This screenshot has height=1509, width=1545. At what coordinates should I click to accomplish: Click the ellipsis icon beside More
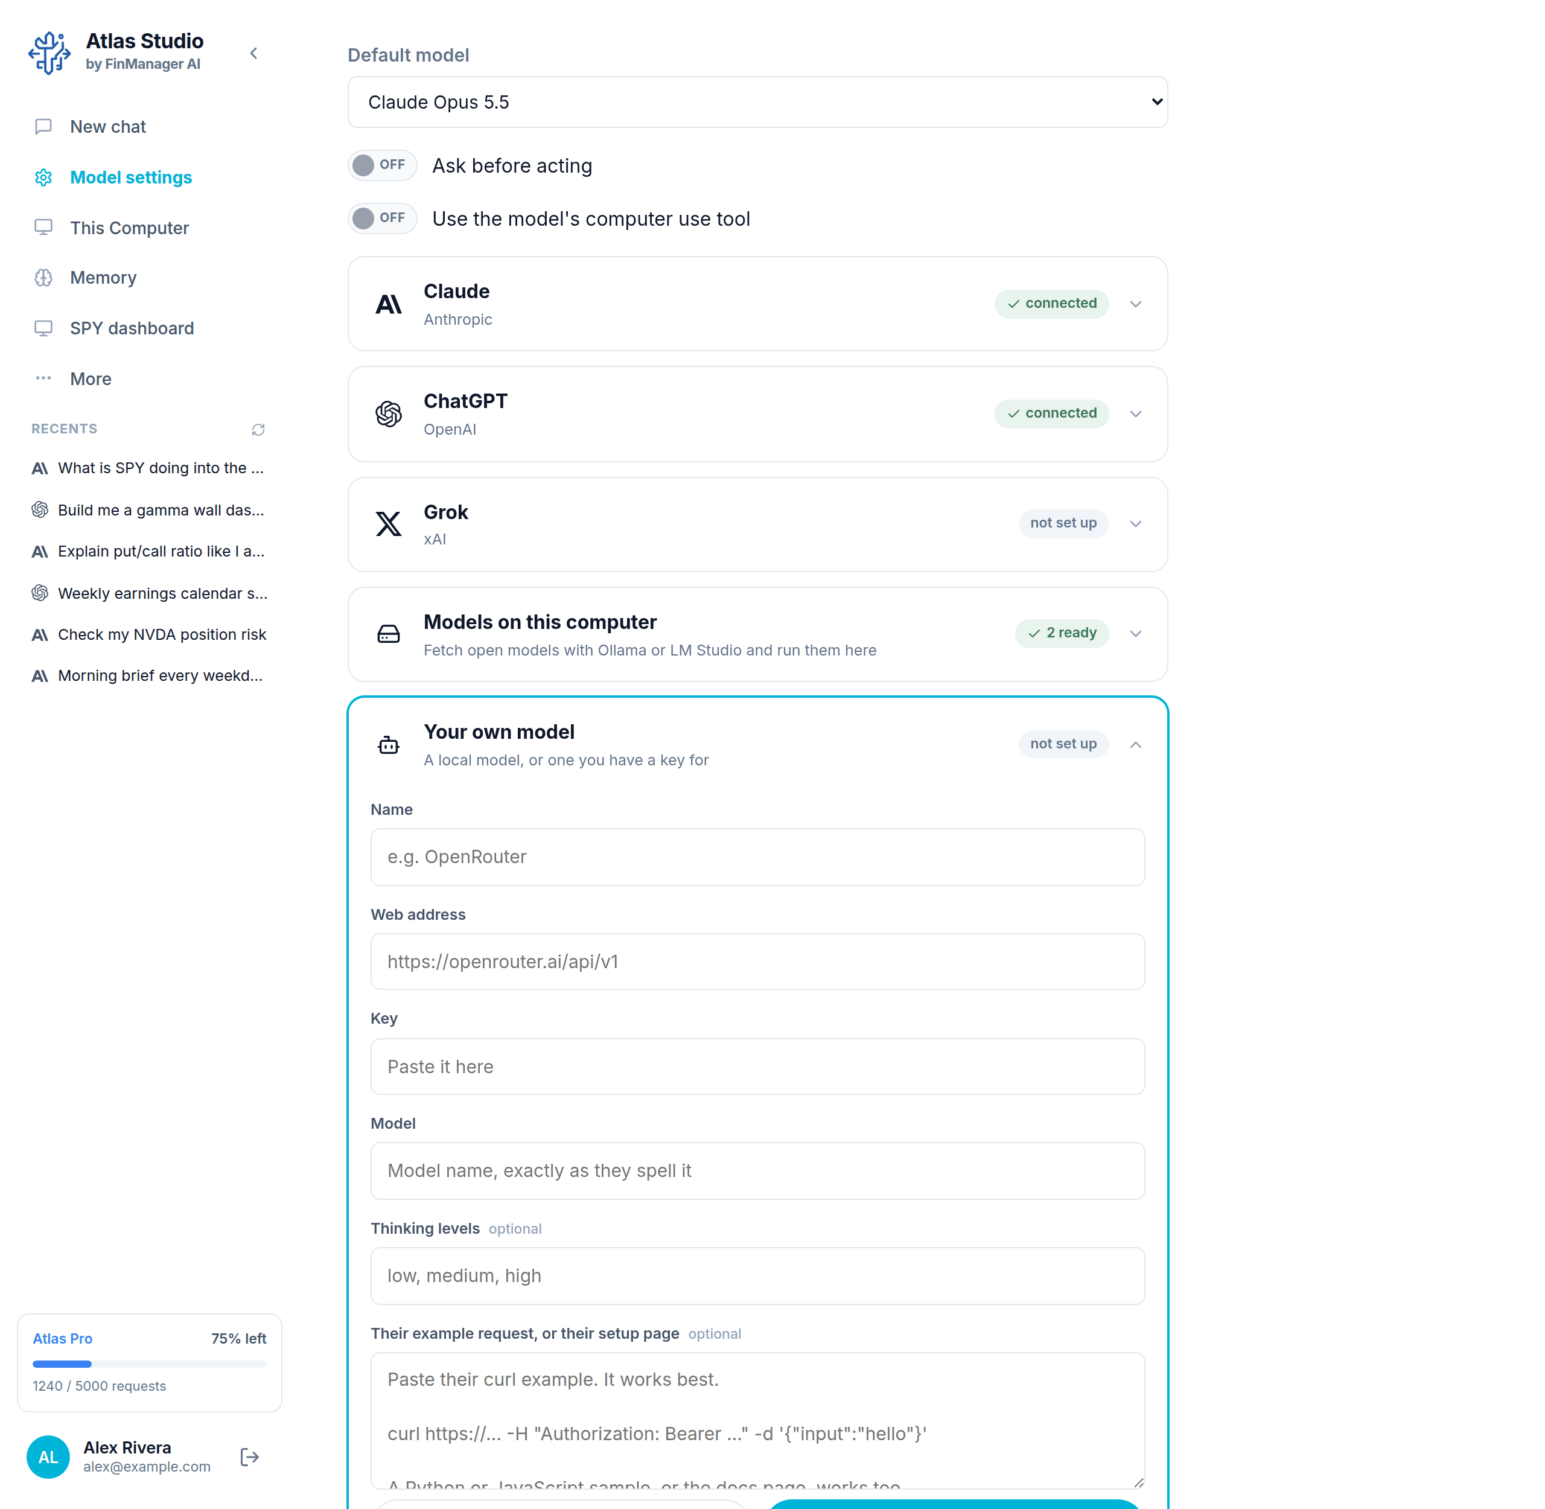43,379
